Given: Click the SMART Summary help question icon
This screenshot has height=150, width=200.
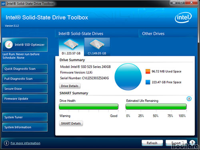Looking at the screenshot, I should tap(189, 99).
